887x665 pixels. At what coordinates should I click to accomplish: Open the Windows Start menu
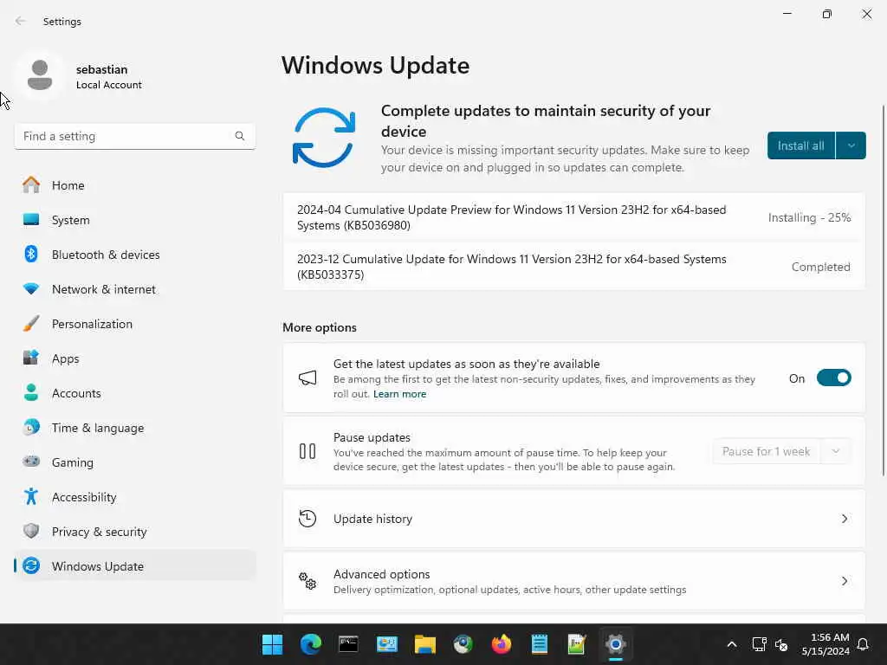272,644
